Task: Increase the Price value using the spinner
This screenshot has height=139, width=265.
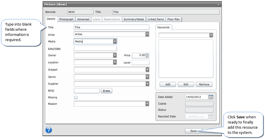Action: pos(147,54)
